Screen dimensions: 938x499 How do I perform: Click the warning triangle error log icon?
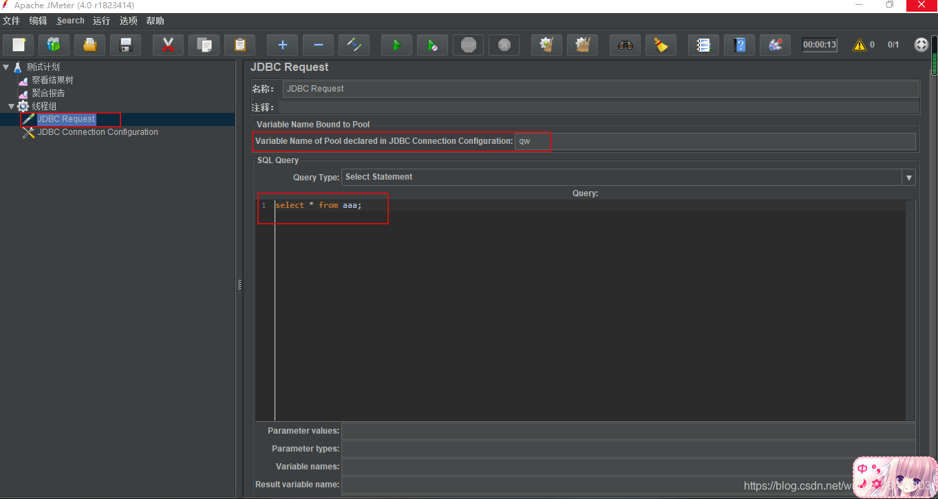click(x=859, y=45)
